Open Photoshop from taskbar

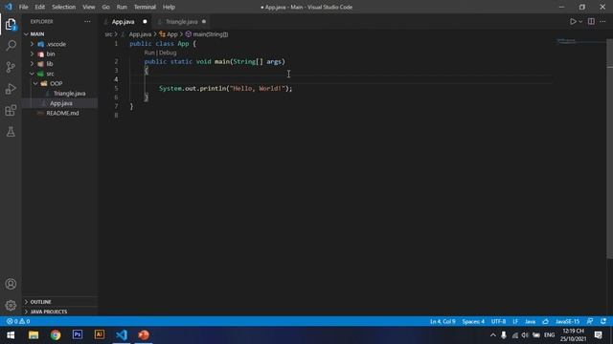pyautogui.click(x=78, y=335)
